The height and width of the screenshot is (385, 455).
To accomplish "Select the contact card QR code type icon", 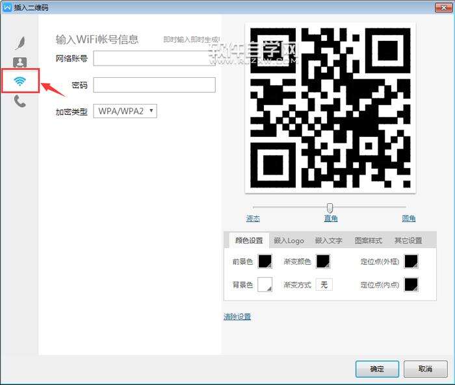I will coord(19,62).
